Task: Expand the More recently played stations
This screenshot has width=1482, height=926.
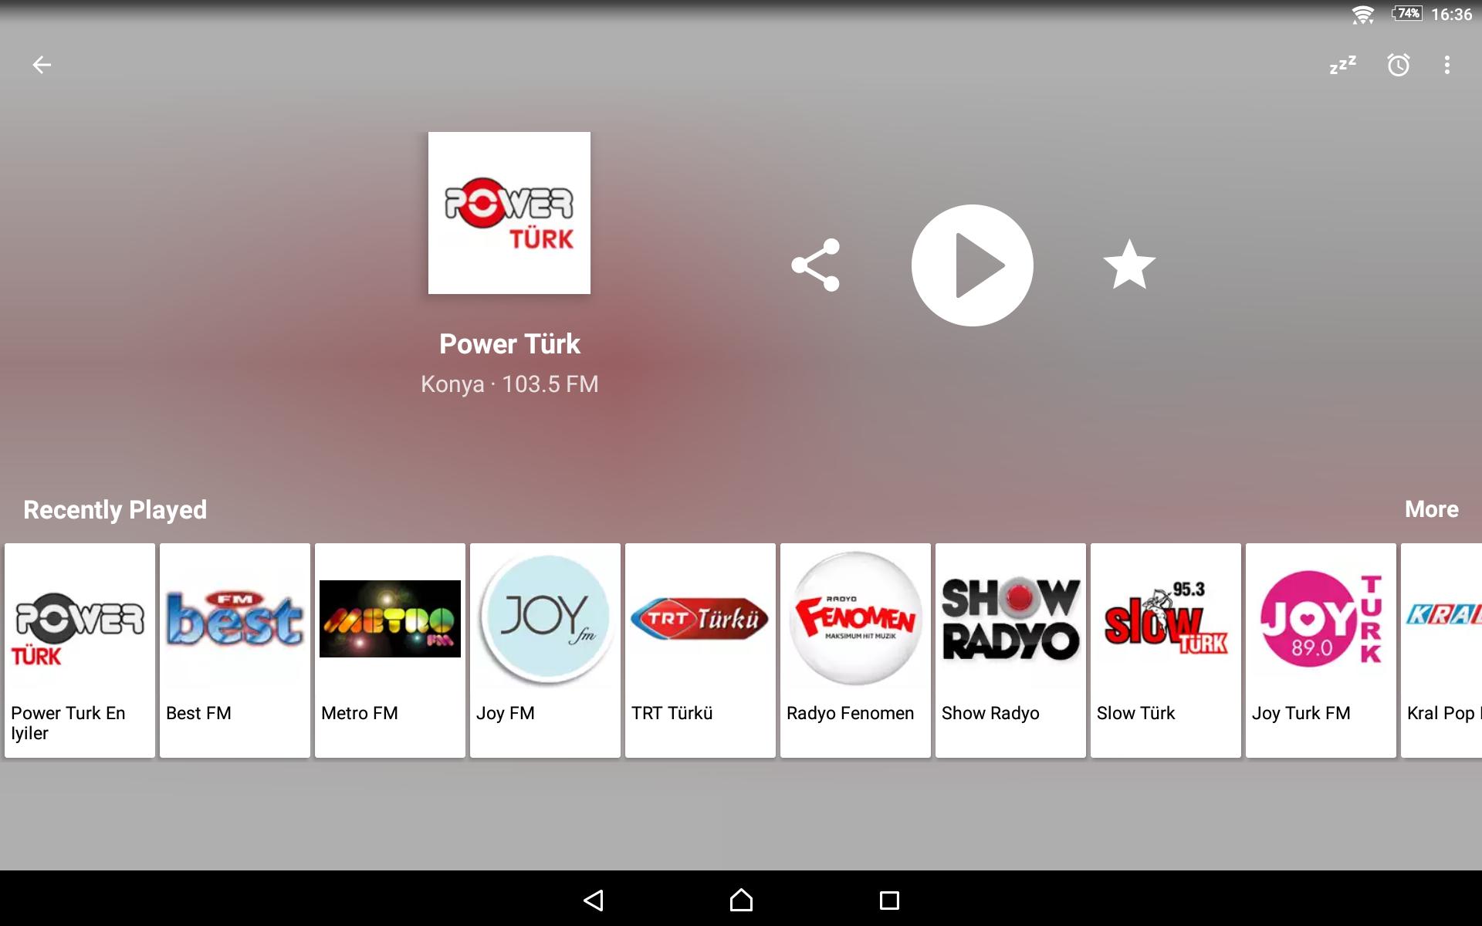Action: click(x=1433, y=507)
